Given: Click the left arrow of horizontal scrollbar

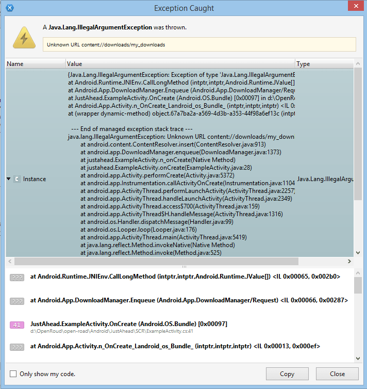Looking at the screenshot, I should coord(10,261).
